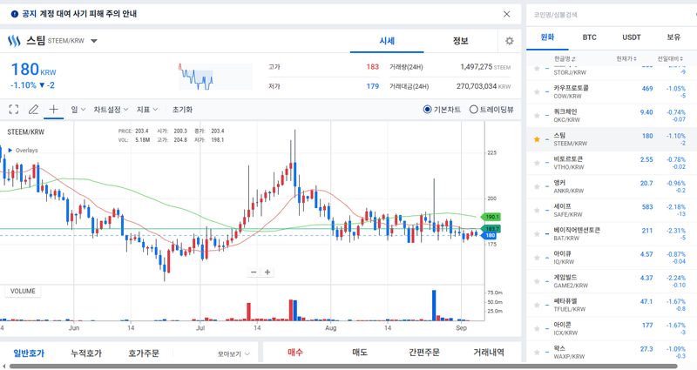Open 거래내역 tab
The image size is (697, 370).
coord(489,353)
